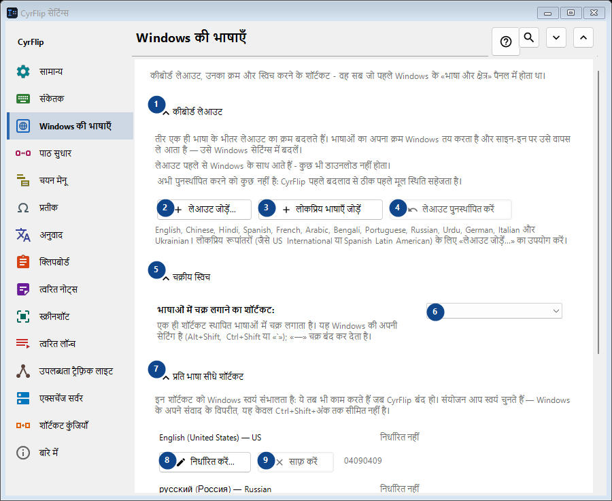Screen dimensions: 612x501
Task: Open त्वरित लॉन्च page
Action: point(70,344)
